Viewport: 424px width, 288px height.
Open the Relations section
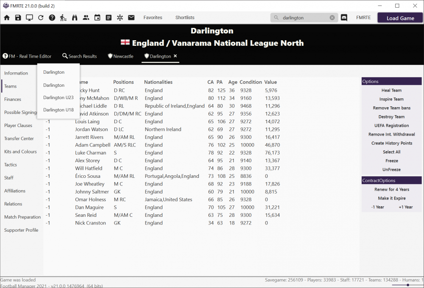(13, 204)
